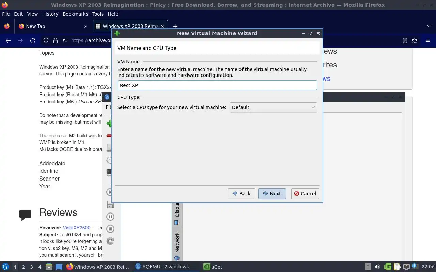
Task: Open the file manager taskbar icon
Action: point(49,267)
